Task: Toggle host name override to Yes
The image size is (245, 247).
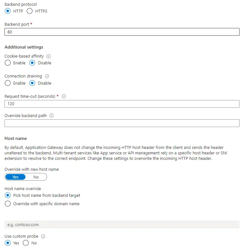Action: (x=15, y=177)
